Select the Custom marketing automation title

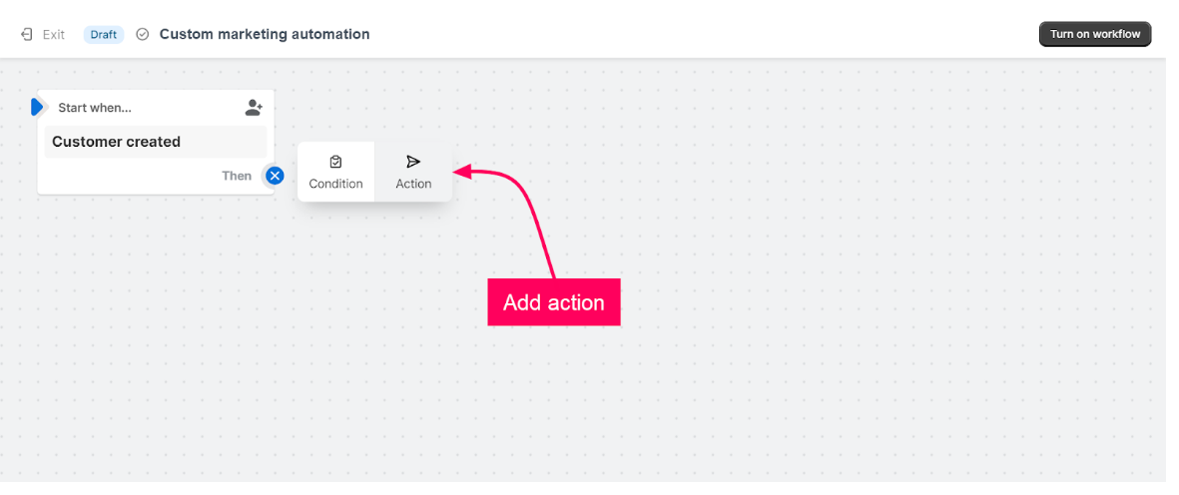coord(265,34)
